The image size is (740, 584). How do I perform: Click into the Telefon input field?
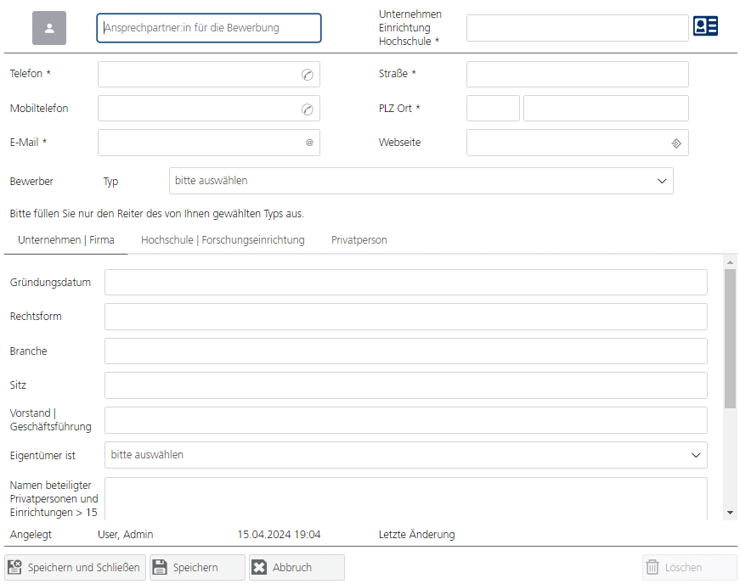(x=209, y=75)
